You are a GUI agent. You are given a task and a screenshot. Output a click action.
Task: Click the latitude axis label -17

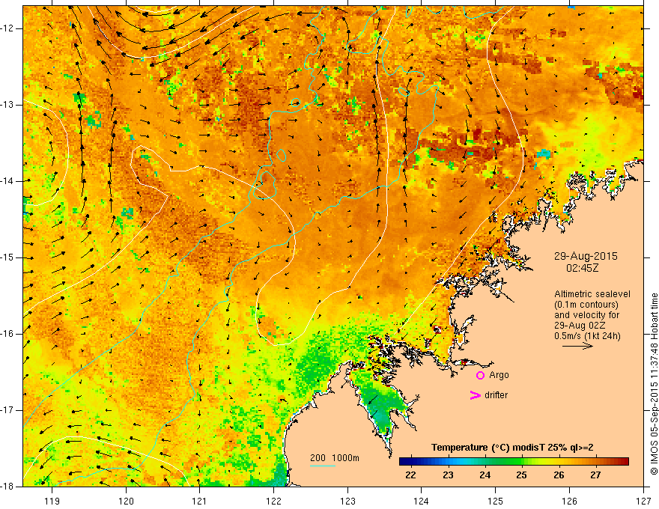(x=7, y=410)
